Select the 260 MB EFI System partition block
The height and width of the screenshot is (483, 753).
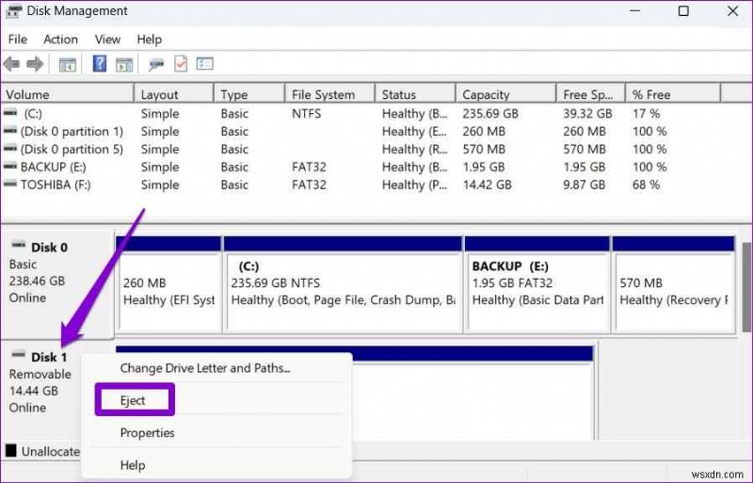tap(168, 283)
